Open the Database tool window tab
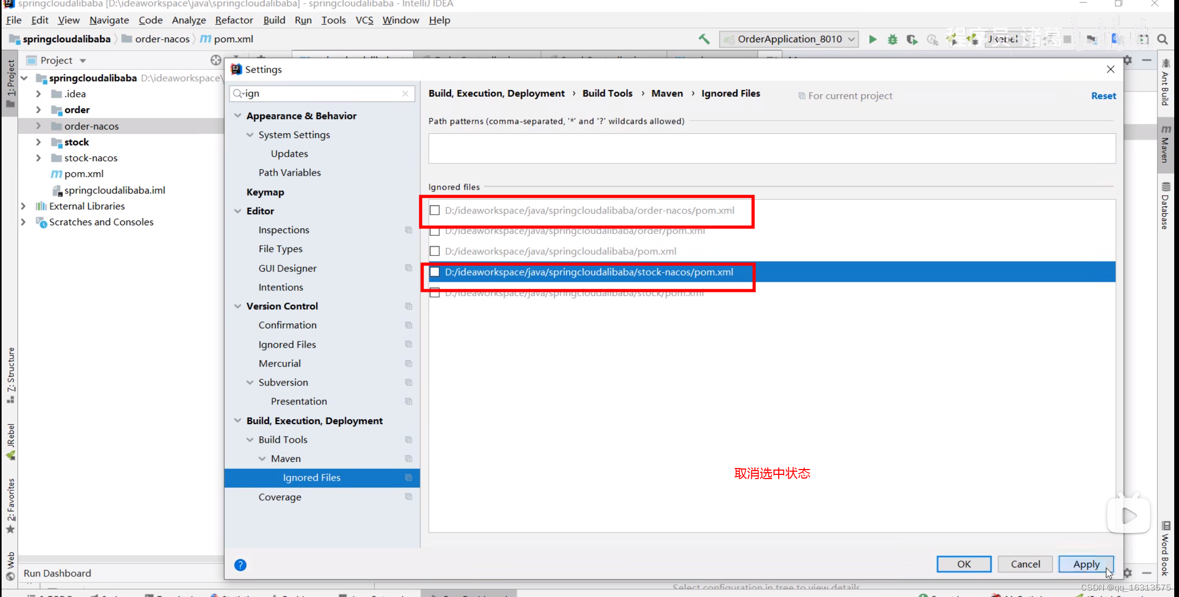Image resolution: width=1179 pixels, height=597 pixels. click(x=1165, y=206)
